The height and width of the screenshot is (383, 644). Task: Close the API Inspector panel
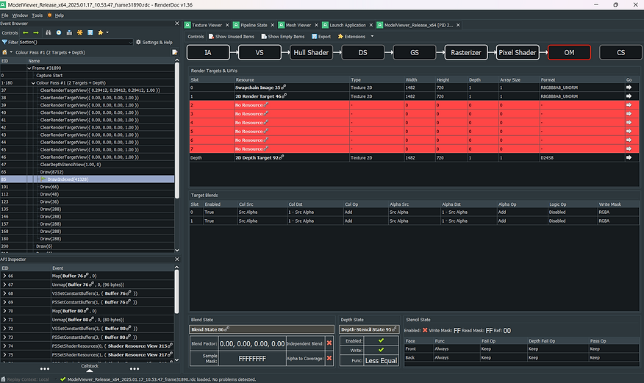(177, 259)
